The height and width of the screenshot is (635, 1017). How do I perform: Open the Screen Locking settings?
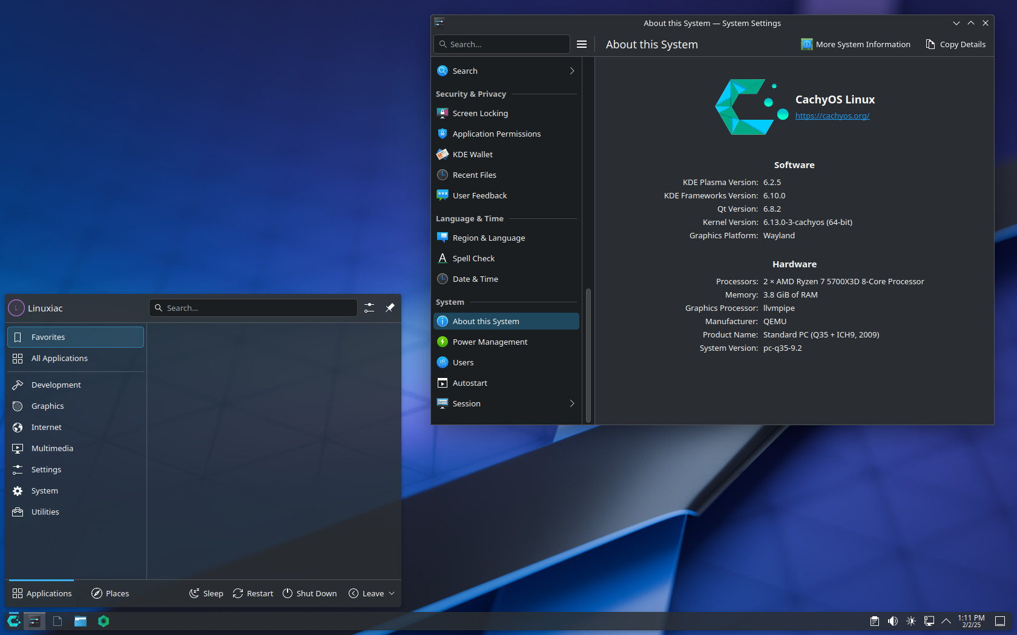click(x=506, y=113)
